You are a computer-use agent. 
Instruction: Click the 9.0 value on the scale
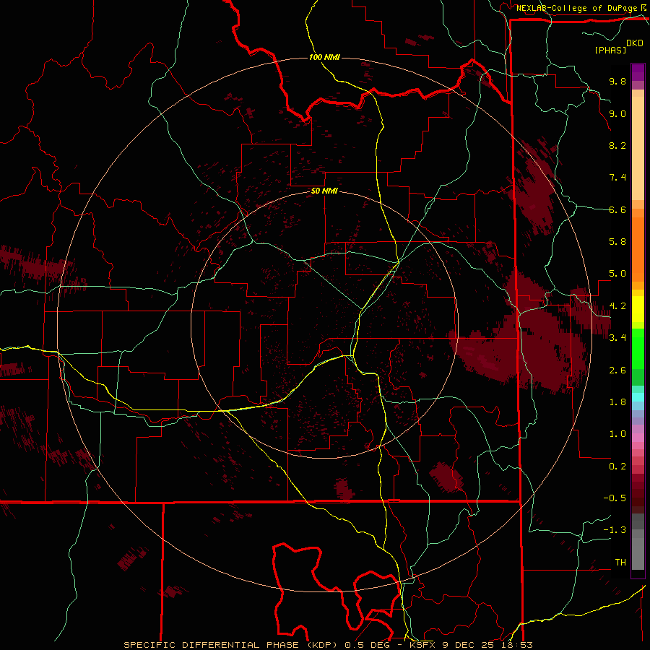tap(617, 113)
